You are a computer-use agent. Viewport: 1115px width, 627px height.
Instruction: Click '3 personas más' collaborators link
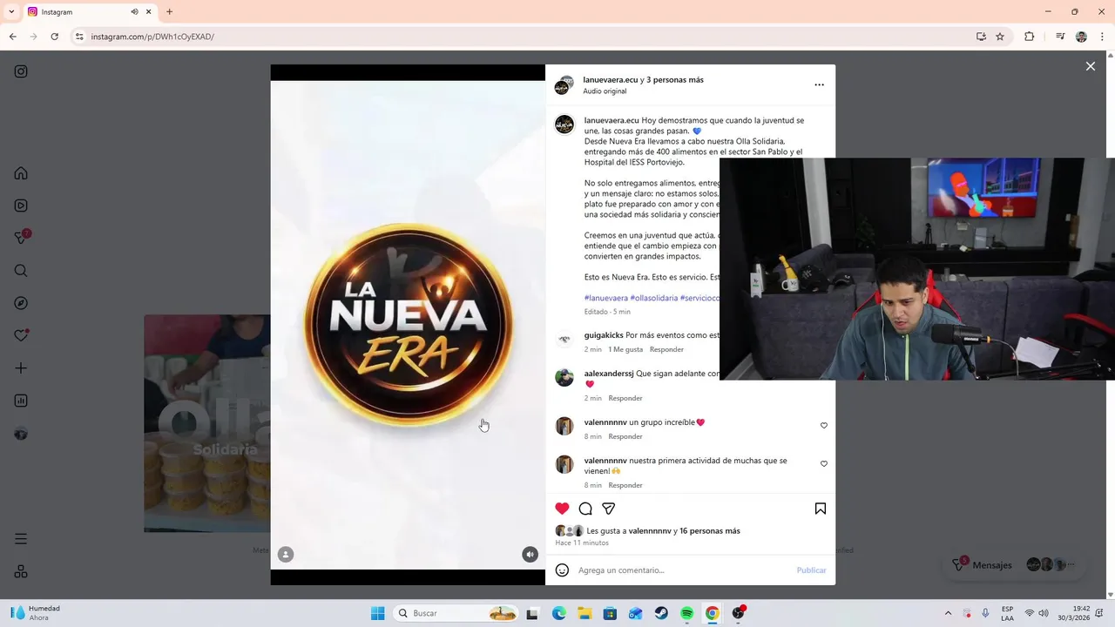coord(675,80)
